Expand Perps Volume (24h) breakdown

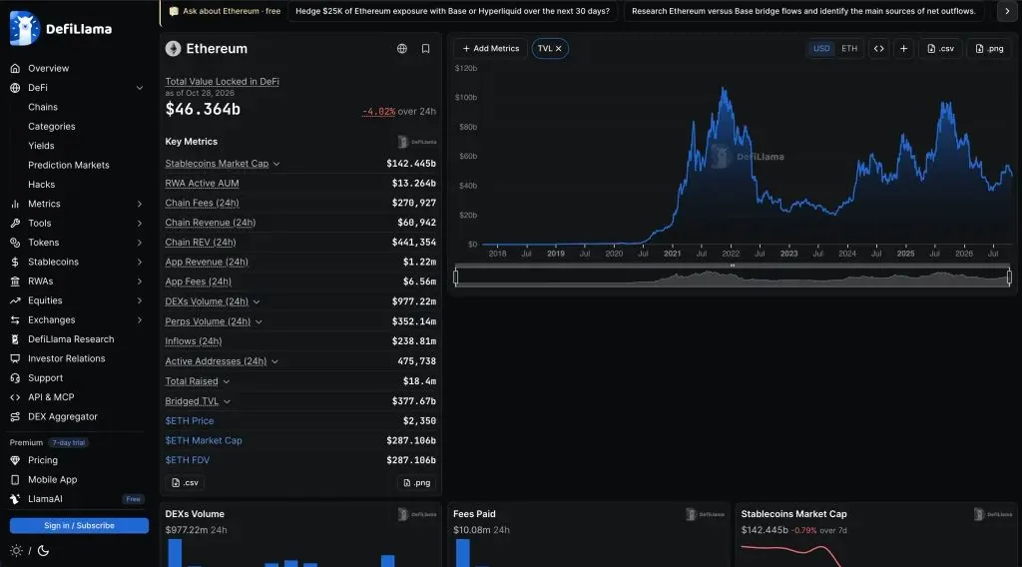258,322
